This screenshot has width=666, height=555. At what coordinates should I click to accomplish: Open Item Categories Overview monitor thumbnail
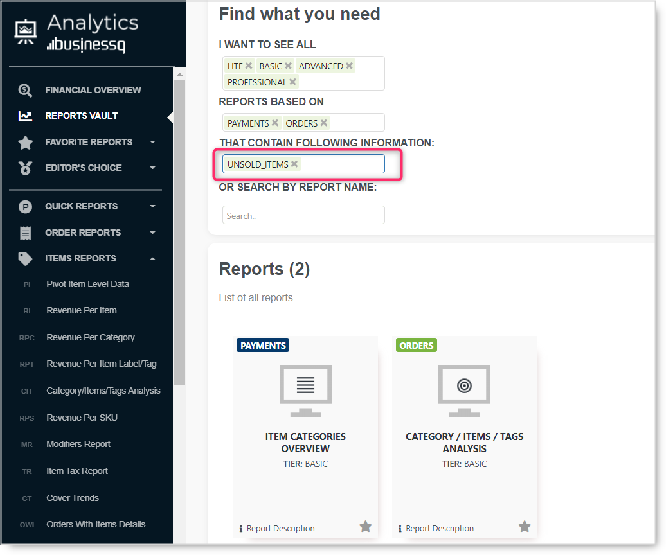[x=305, y=391]
